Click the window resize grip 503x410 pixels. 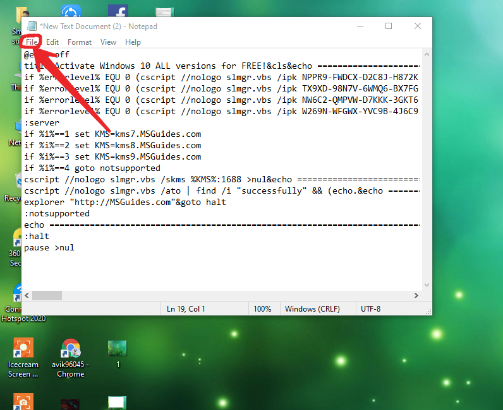tap(428, 312)
